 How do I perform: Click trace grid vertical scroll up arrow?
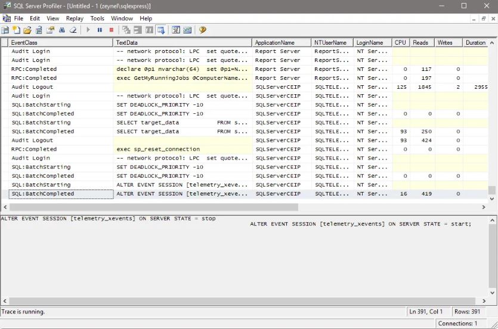coord(492,42)
